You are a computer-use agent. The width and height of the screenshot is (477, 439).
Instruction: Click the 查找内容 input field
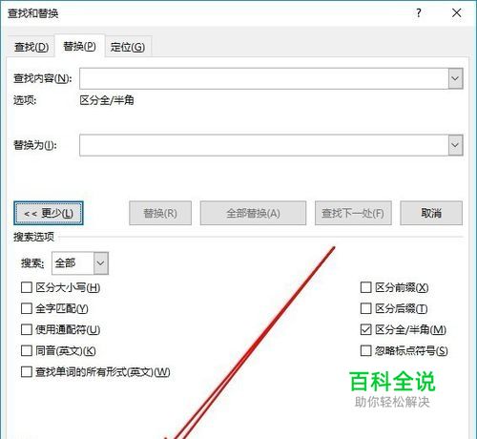(x=264, y=78)
